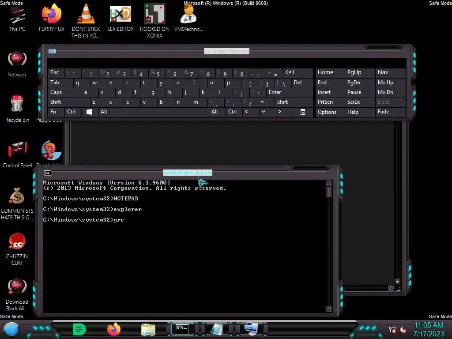Select the Network desktop icon
Viewport: 452px width, 339px height.
tap(17, 64)
